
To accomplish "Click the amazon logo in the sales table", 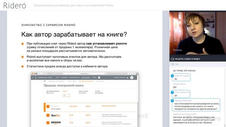I will tap(56, 122).
